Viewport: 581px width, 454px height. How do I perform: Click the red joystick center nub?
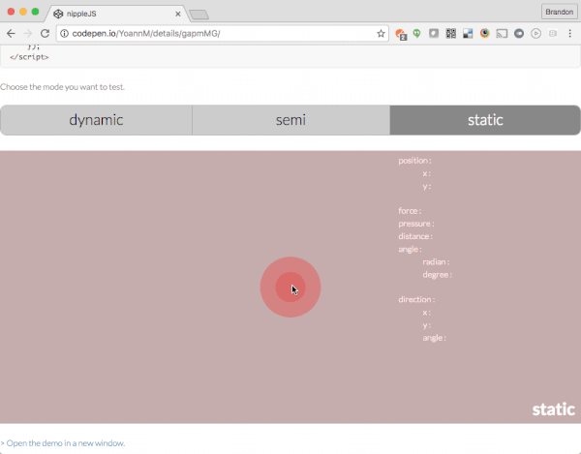pos(290,287)
